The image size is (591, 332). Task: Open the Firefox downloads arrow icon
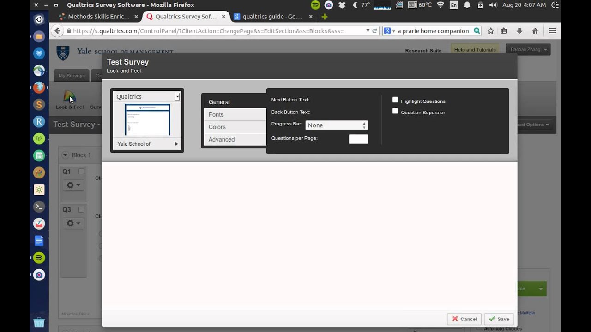point(519,31)
